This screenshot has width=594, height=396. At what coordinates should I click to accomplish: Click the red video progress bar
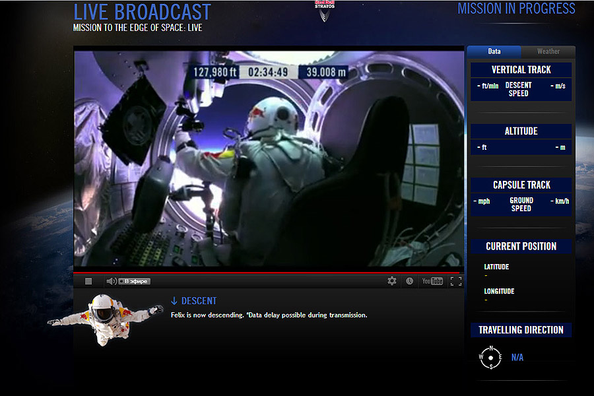(x=267, y=273)
